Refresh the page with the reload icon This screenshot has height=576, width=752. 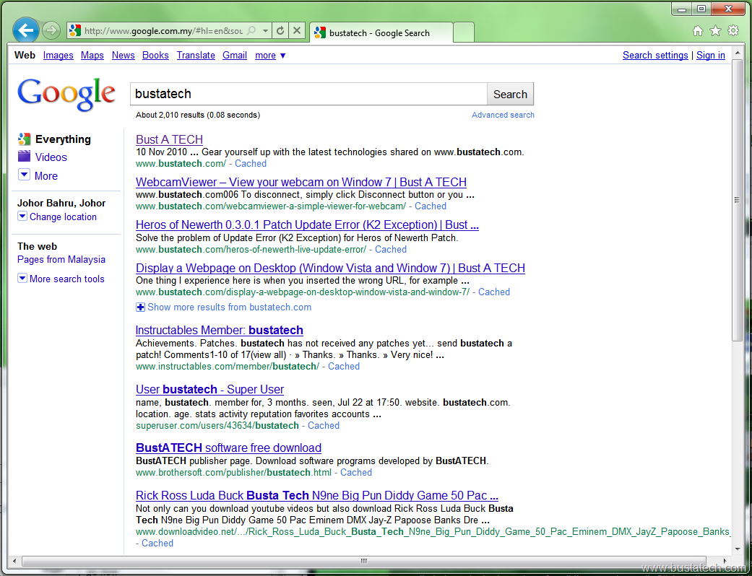click(x=280, y=30)
